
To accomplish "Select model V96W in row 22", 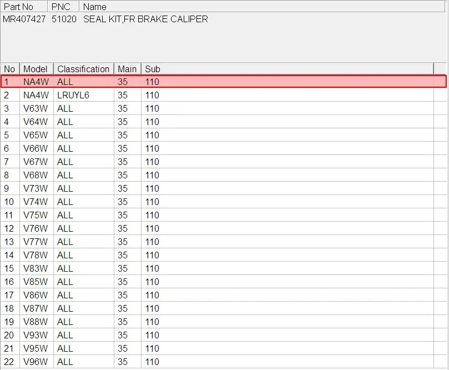I will tap(36, 362).
